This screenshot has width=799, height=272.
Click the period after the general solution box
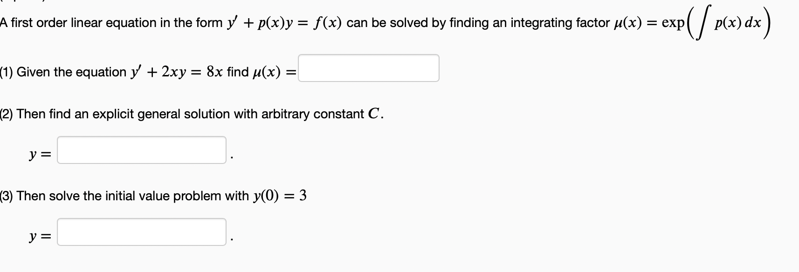231,156
